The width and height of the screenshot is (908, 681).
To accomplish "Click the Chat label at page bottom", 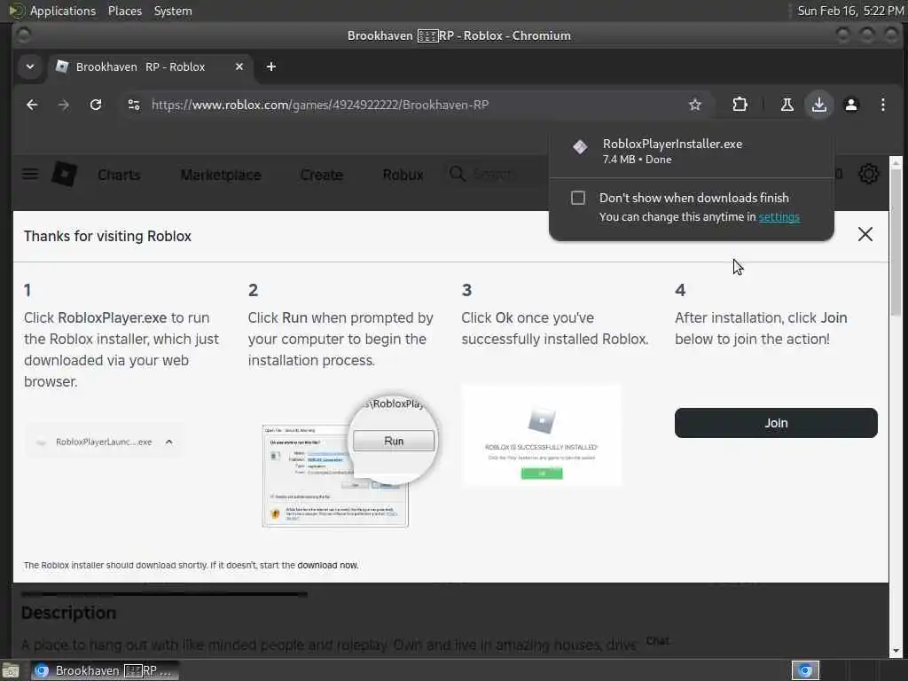I will click(x=657, y=641).
